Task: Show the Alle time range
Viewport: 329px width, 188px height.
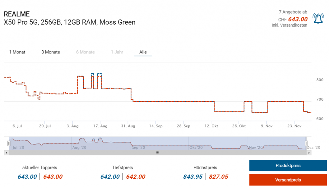Action: 143,52
